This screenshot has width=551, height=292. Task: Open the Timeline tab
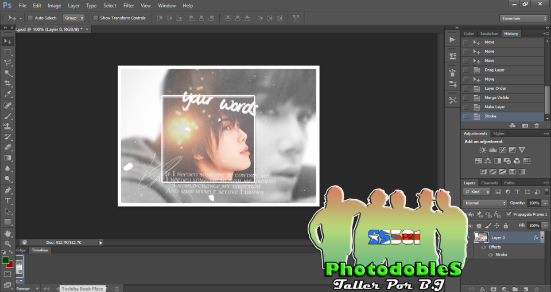pos(40,250)
